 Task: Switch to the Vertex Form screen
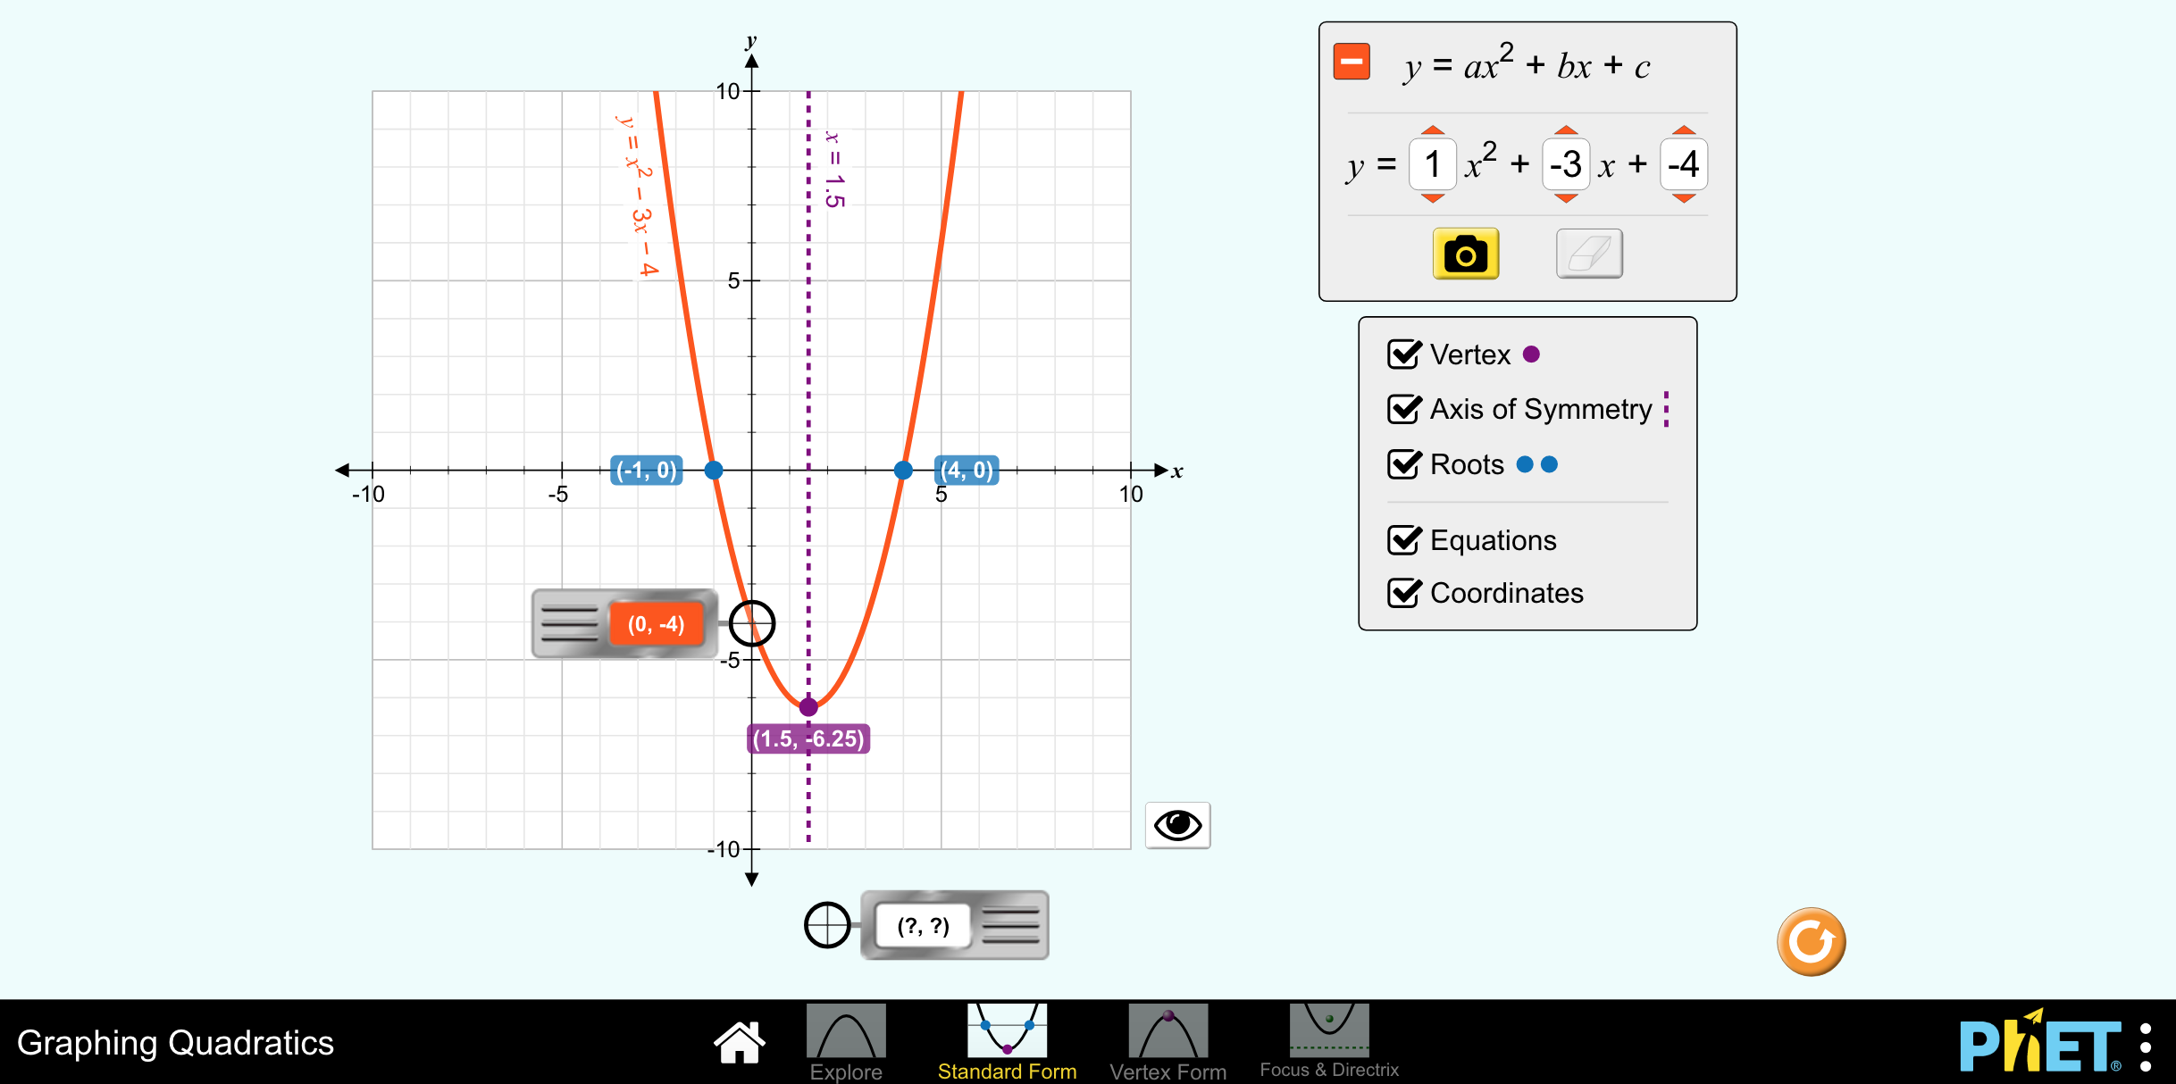point(1168,1040)
